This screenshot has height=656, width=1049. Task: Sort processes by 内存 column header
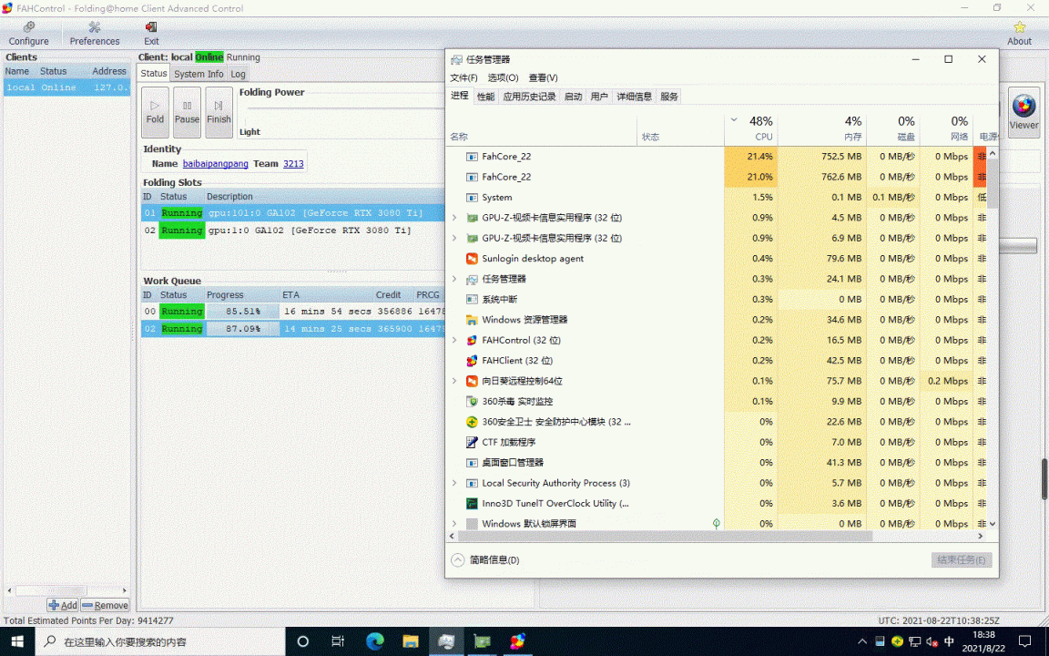(822, 128)
